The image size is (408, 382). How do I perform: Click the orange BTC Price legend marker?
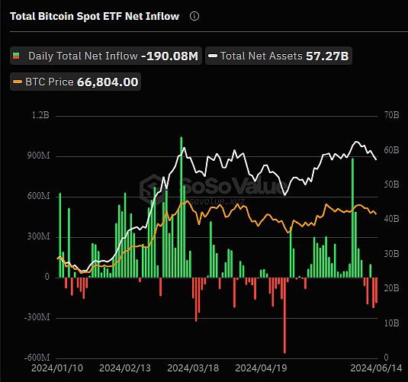[18, 82]
